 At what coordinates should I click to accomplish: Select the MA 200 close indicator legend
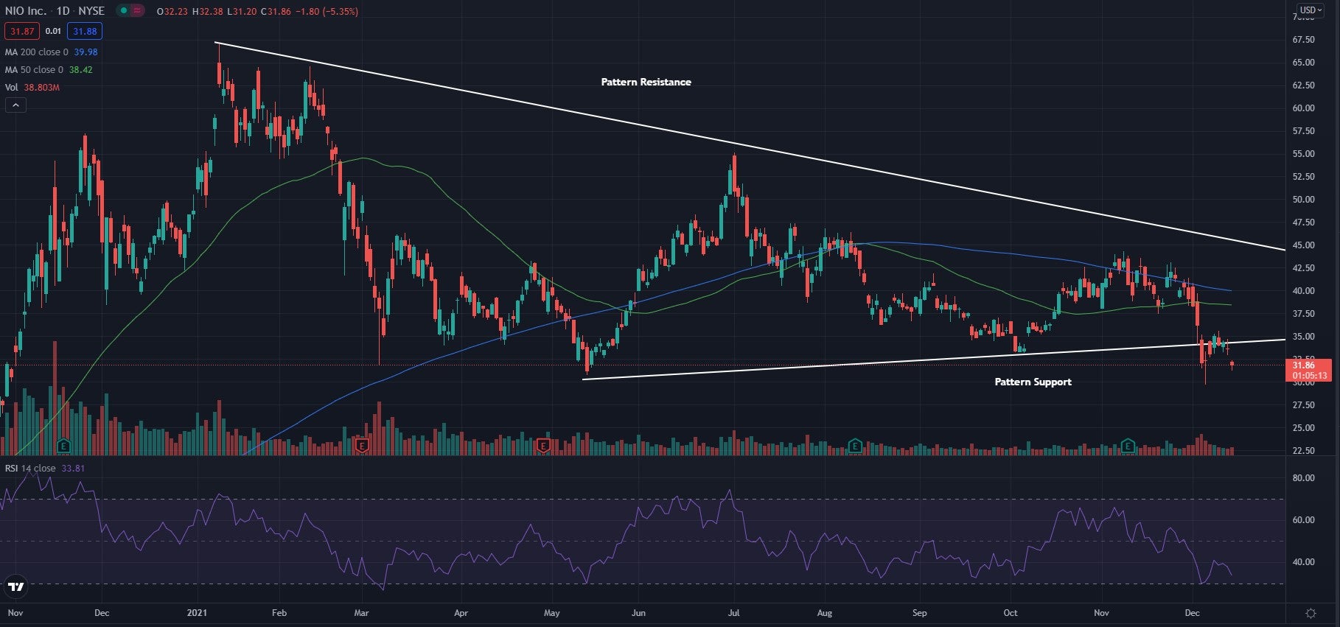pyautogui.click(x=37, y=52)
